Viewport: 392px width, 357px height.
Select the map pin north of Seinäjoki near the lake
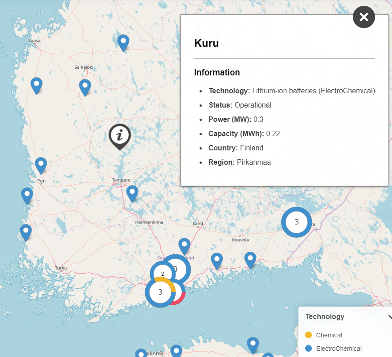tap(123, 43)
